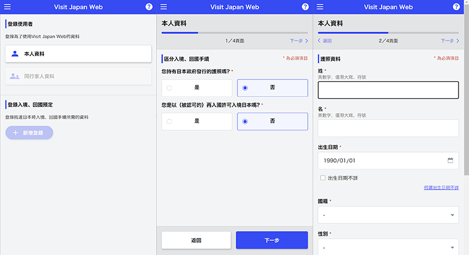This screenshot has width=469, height=255.
Task: Click progress bar on the 1/4 page
Action: (235, 33)
